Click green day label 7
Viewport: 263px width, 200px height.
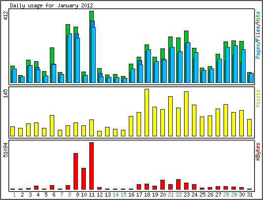point(62,195)
